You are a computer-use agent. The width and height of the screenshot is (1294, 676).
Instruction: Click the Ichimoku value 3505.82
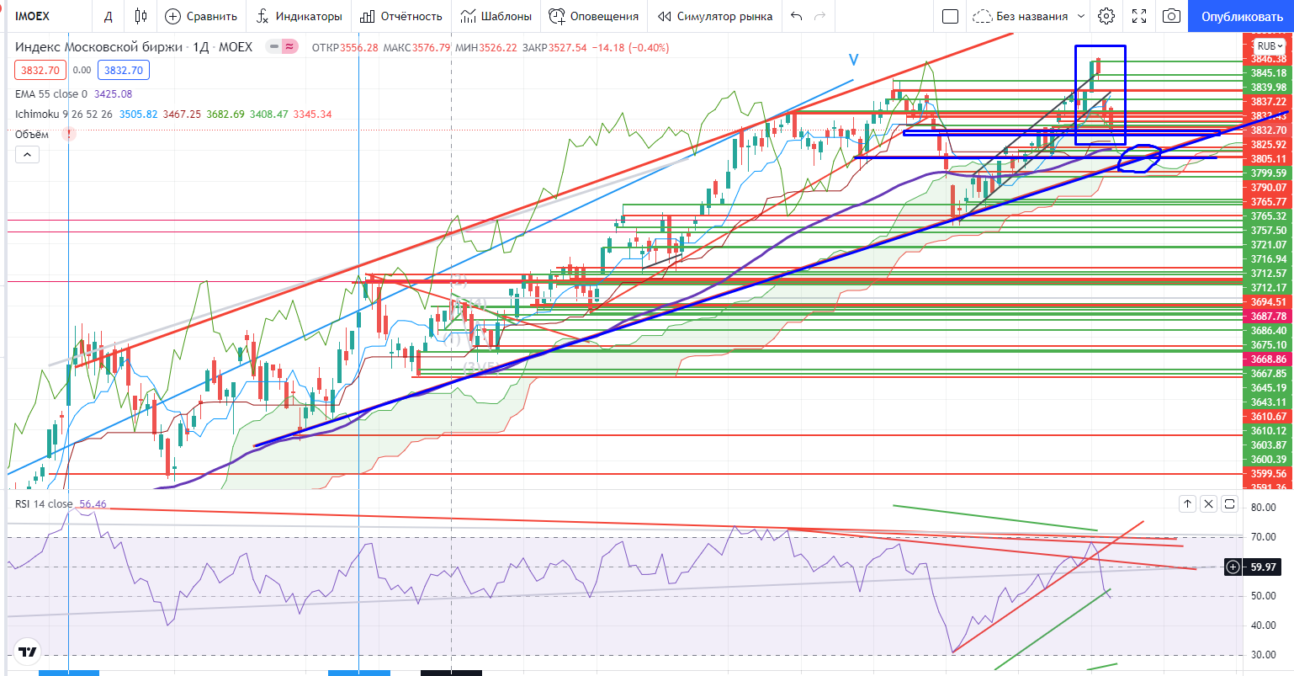137,114
